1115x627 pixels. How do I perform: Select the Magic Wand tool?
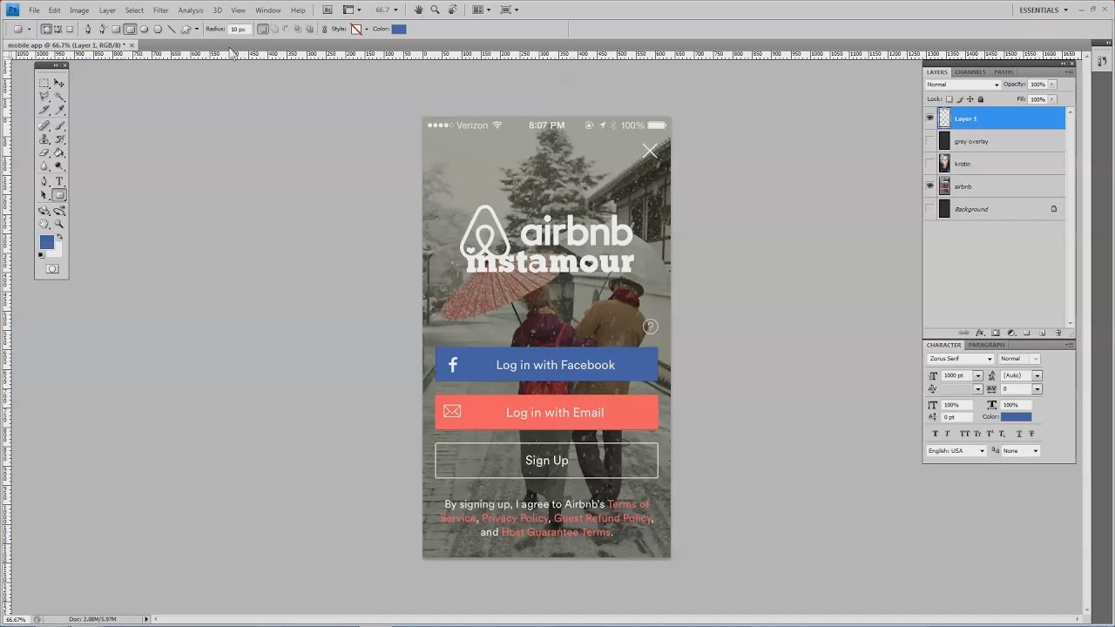59,96
